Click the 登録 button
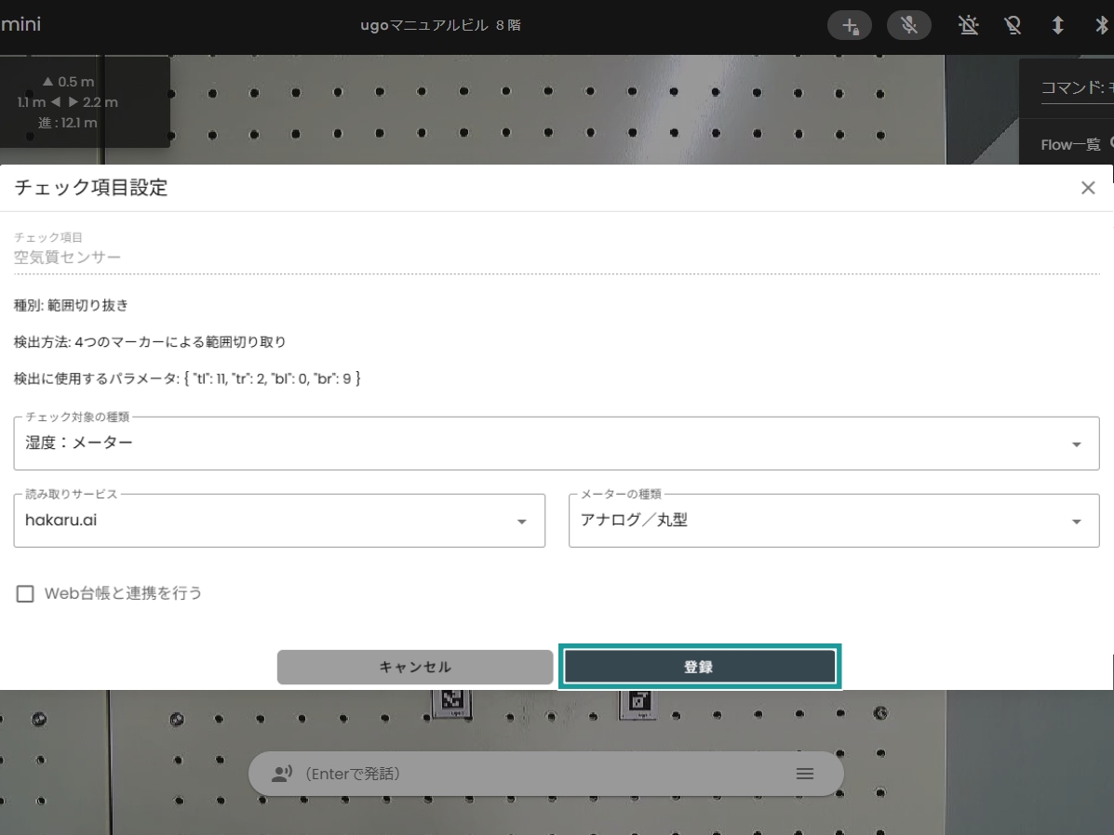 (700, 667)
